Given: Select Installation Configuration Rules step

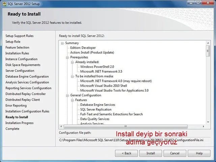Looking at the screenshot, I should coord(27,111).
